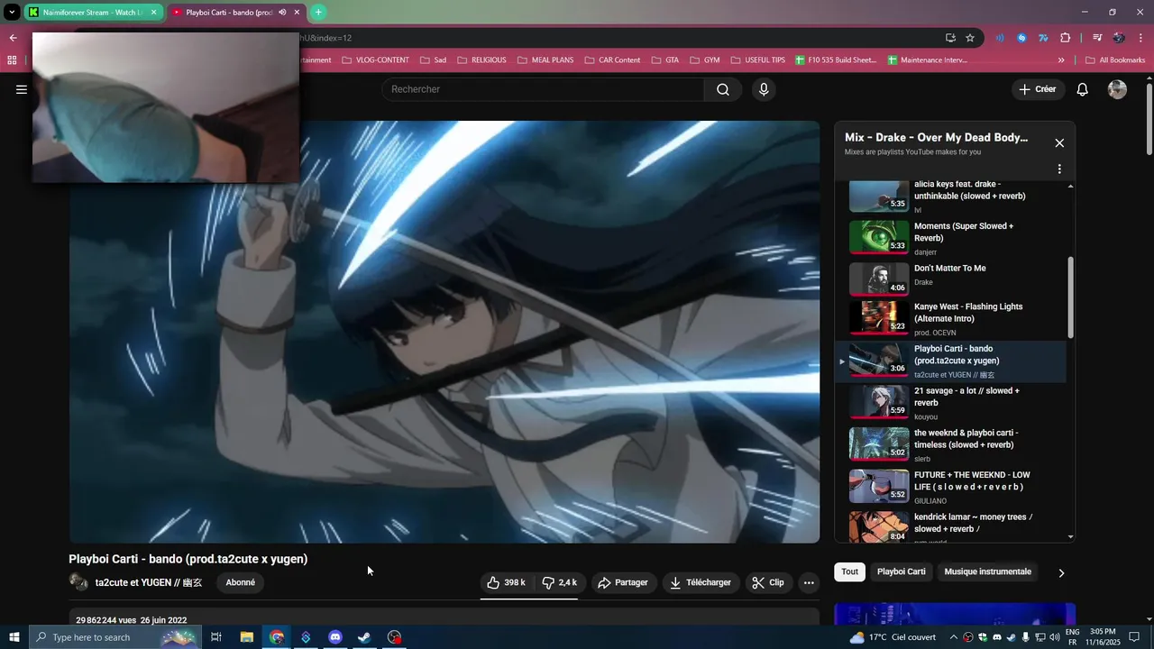Select the Playboi Carti filter chip

point(902,571)
